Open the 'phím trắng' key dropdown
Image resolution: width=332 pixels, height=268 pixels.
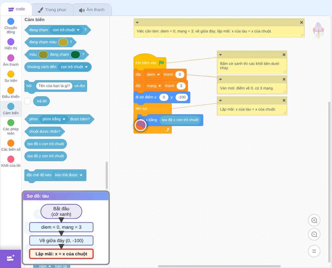[54, 119]
